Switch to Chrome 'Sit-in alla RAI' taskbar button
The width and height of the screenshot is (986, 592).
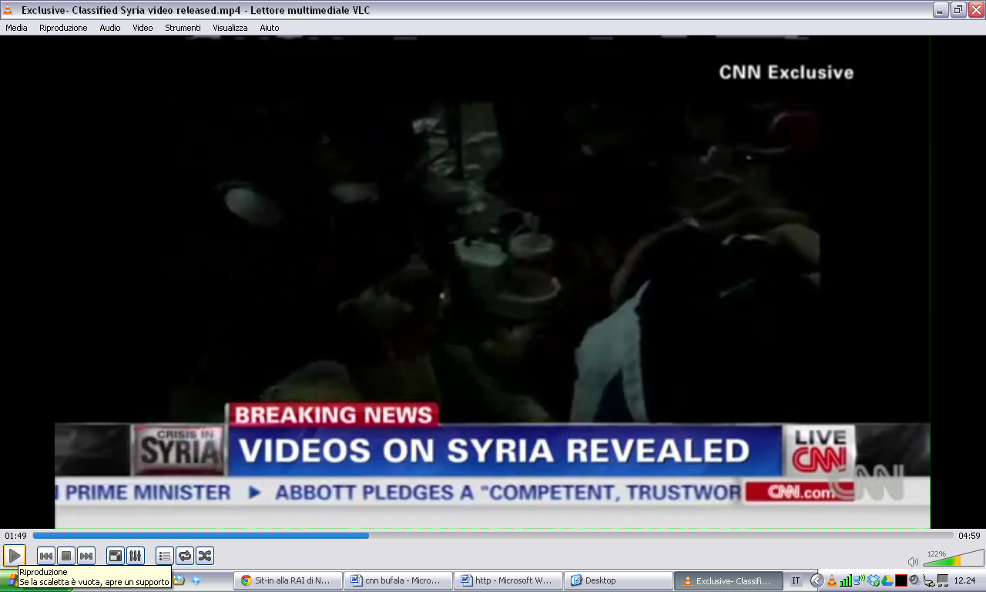click(289, 580)
